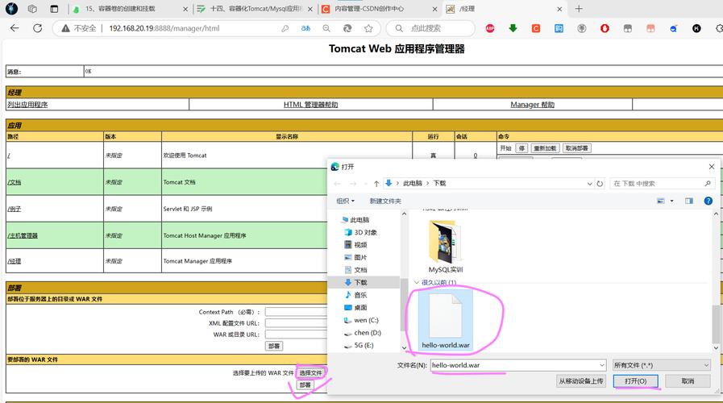The image size is (723, 403).
Task: Click the saved-password key icon in address bar
Action: [x=285, y=28]
